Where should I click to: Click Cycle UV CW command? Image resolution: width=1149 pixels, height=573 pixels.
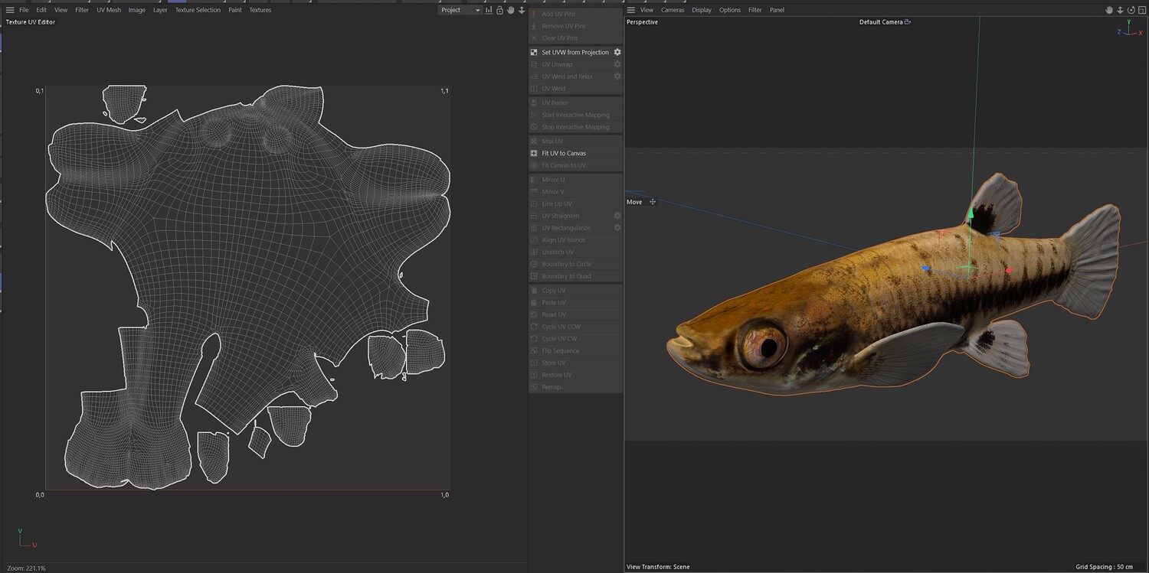click(x=575, y=339)
